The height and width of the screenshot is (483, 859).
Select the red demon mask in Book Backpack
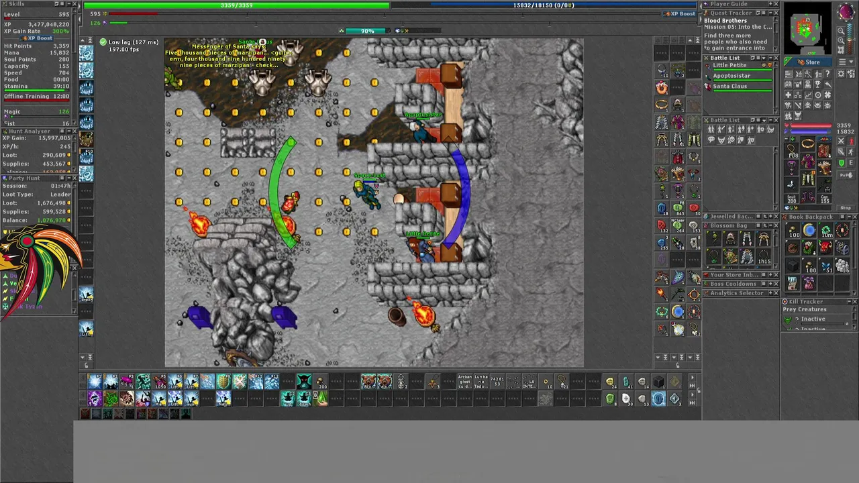[x=825, y=248]
